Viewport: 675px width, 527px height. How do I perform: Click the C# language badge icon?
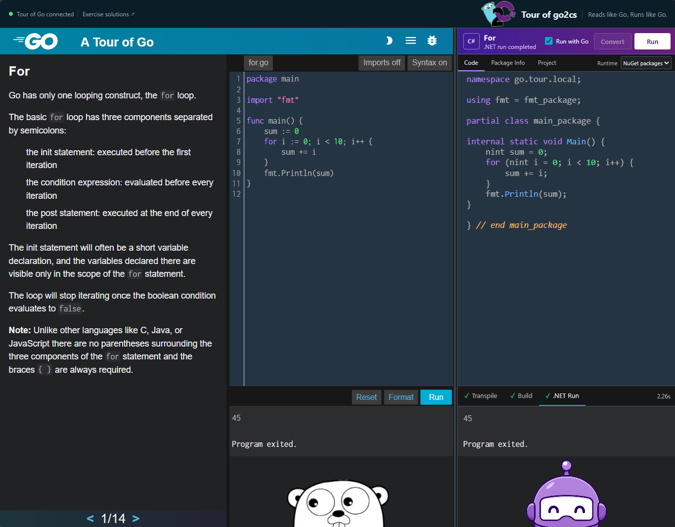point(471,42)
